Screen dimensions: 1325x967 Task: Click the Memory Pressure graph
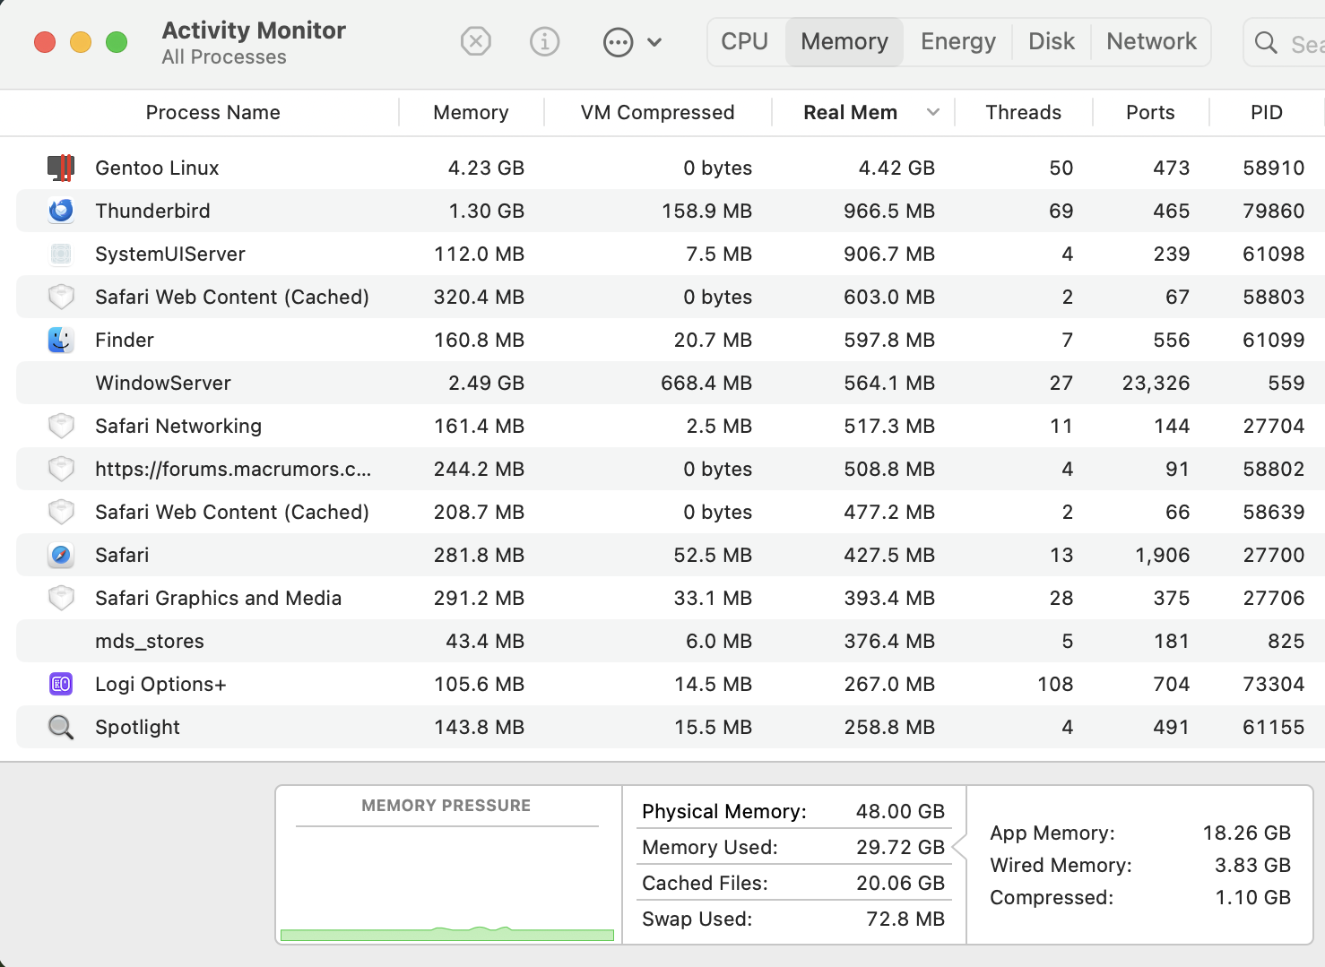(x=447, y=885)
